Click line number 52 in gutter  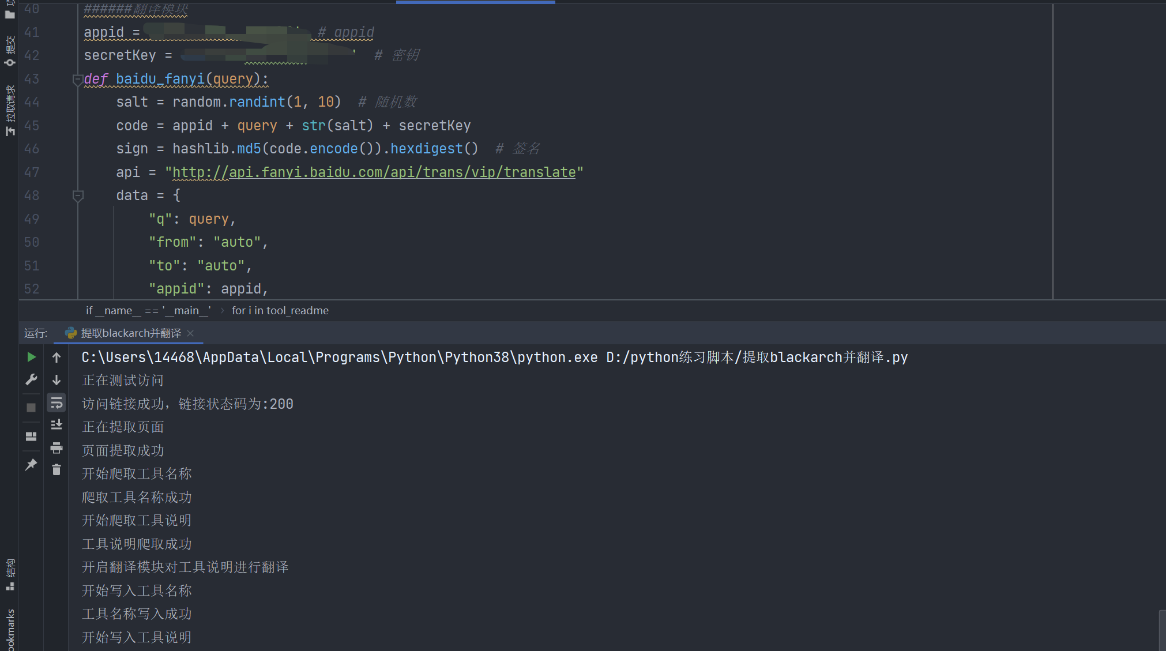pyautogui.click(x=32, y=289)
